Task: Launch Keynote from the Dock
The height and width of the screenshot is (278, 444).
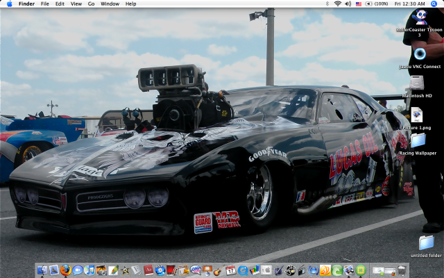Action: coord(207,270)
